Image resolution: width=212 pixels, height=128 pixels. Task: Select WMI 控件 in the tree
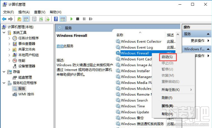click(x=26, y=94)
